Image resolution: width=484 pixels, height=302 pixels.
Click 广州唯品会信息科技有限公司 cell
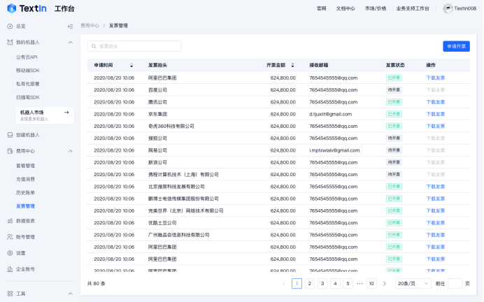pos(179,235)
